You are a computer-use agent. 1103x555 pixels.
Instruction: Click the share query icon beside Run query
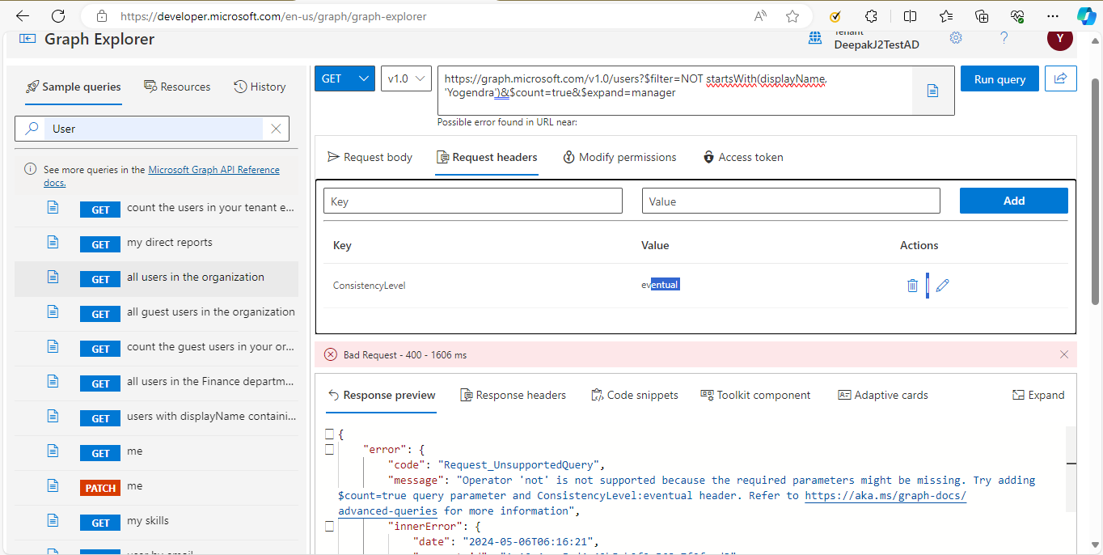1060,78
